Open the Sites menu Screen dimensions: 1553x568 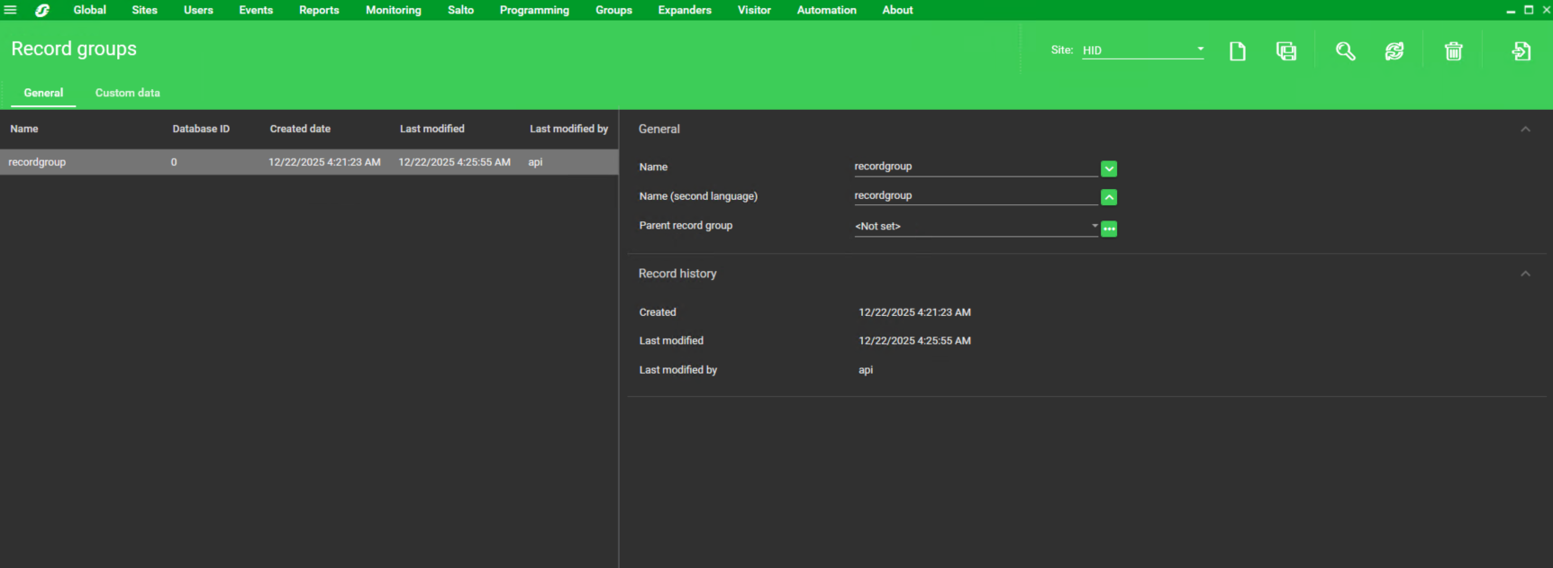(x=144, y=10)
